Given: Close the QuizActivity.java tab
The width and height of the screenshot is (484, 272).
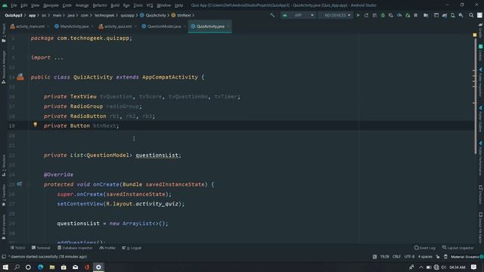Looking at the screenshot, I should [228, 26].
